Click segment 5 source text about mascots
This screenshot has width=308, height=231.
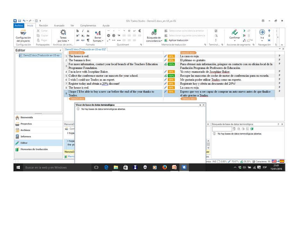click(103, 76)
